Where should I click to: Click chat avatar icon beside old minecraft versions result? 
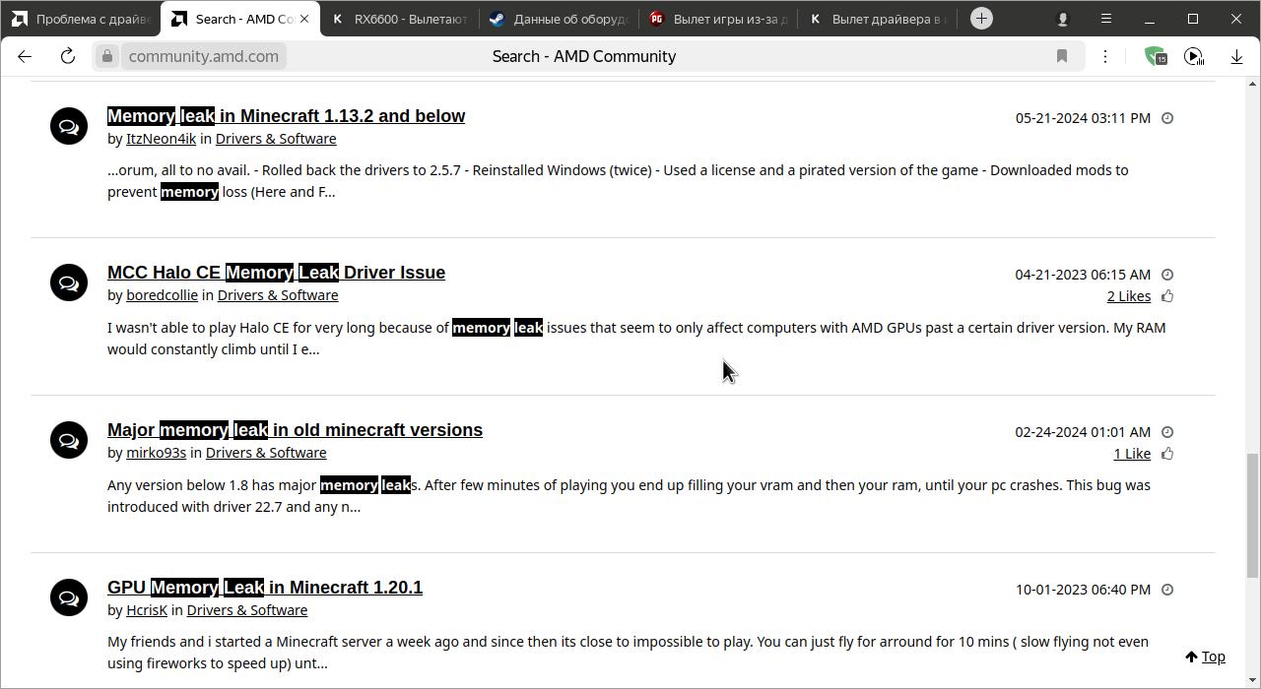pos(69,440)
